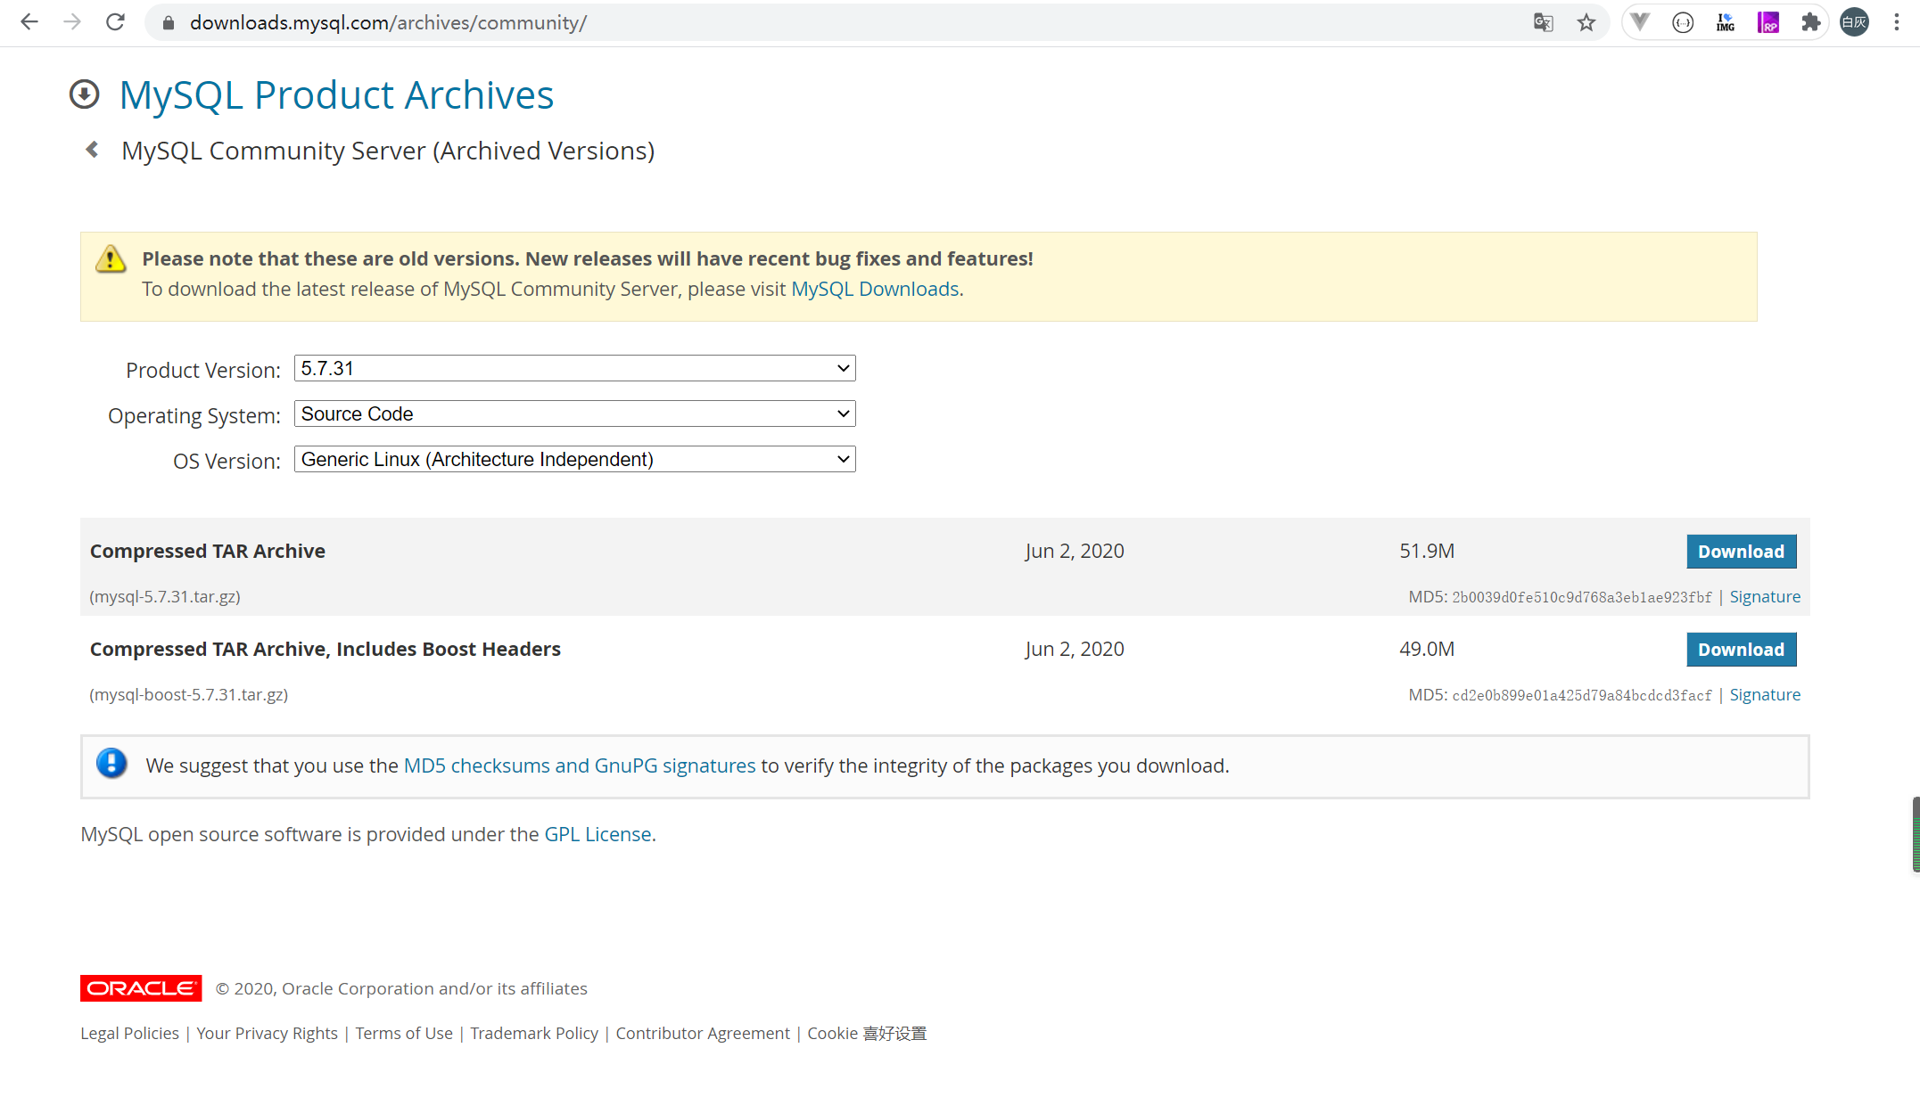Open Terms of Use footer link
The height and width of the screenshot is (1097, 1920).
coord(403,1033)
